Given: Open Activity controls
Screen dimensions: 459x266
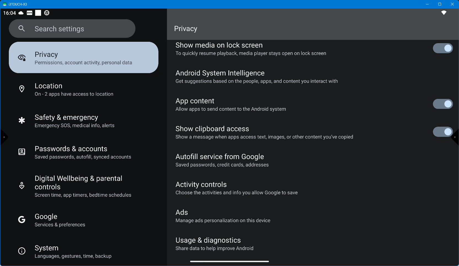Looking at the screenshot, I should click(x=236, y=188).
